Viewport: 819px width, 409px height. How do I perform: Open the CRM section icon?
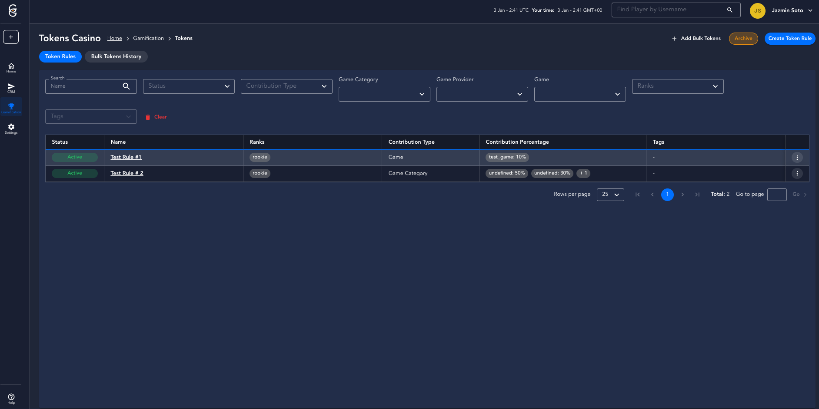point(11,88)
